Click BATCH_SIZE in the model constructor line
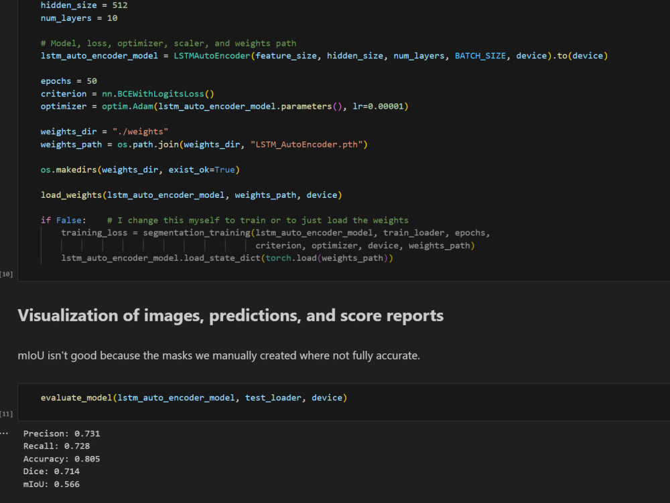670x503 pixels. pyautogui.click(x=480, y=56)
